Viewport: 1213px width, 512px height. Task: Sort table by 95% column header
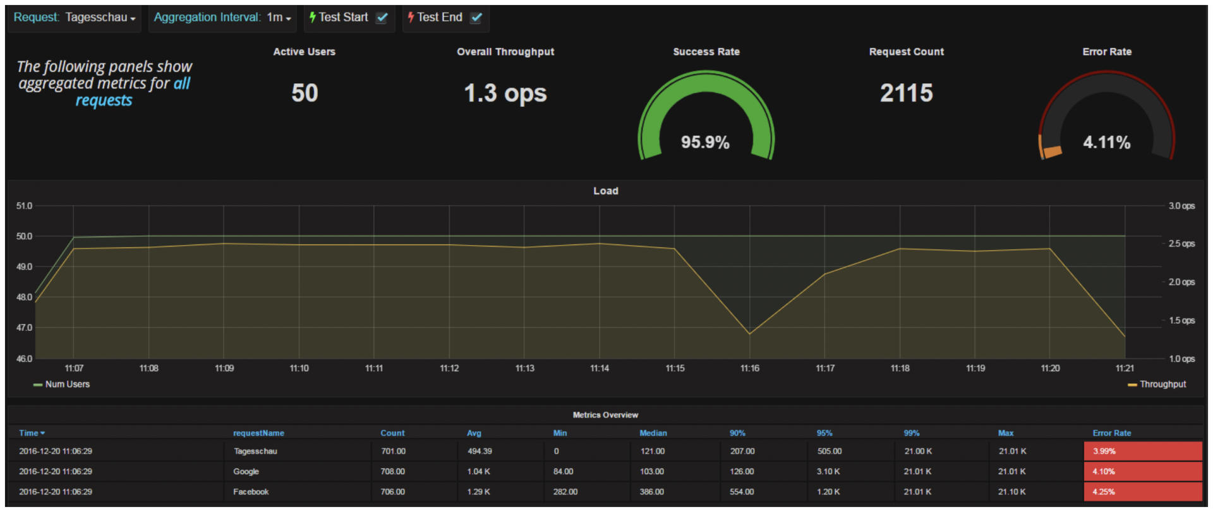point(824,433)
